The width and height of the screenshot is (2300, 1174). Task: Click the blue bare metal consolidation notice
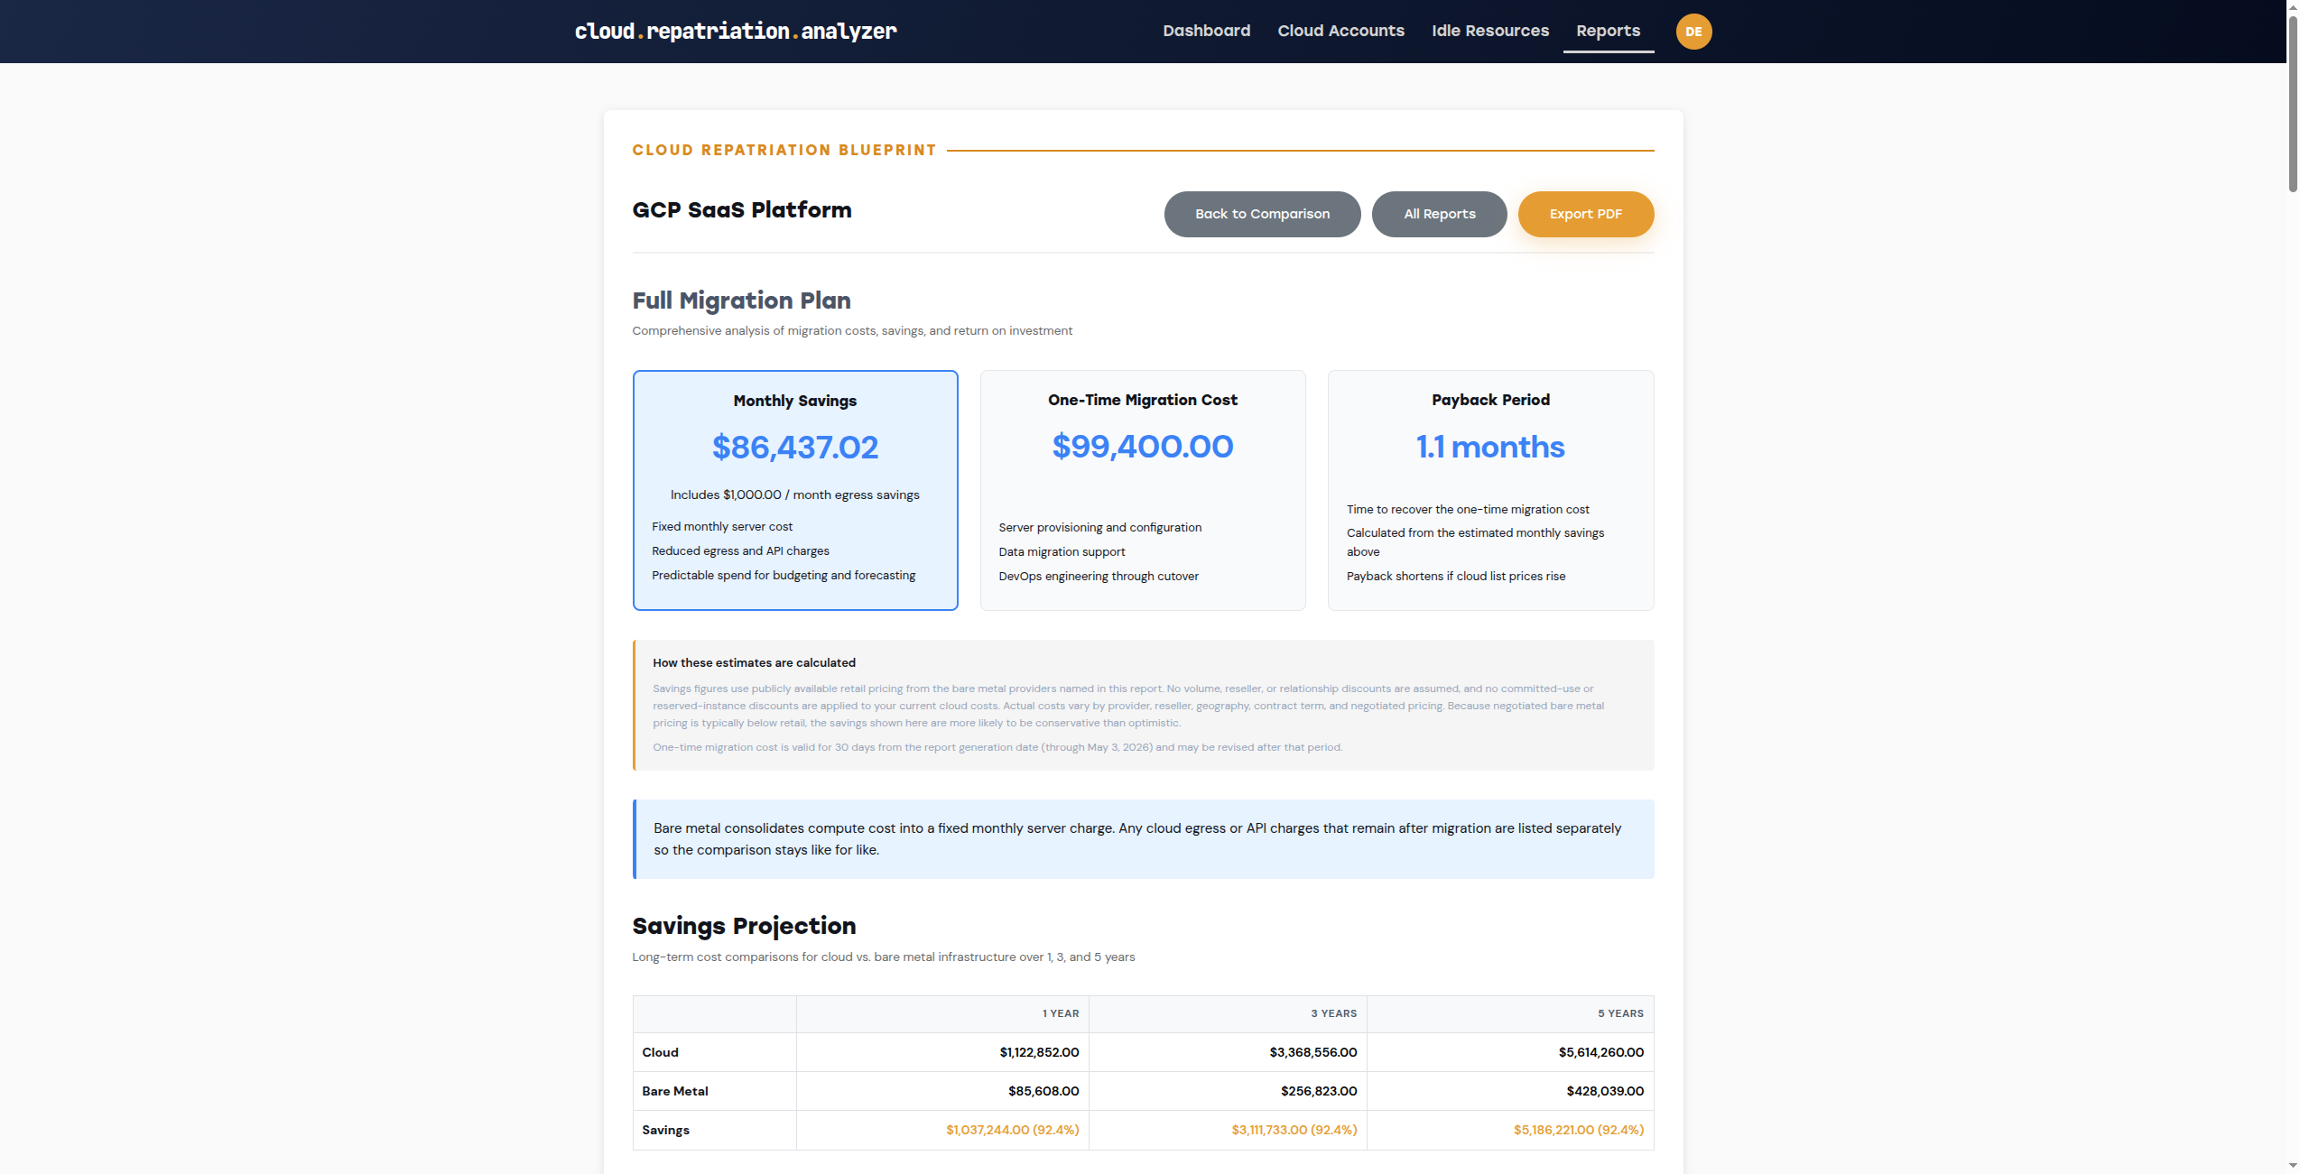(x=1144, y=839)
